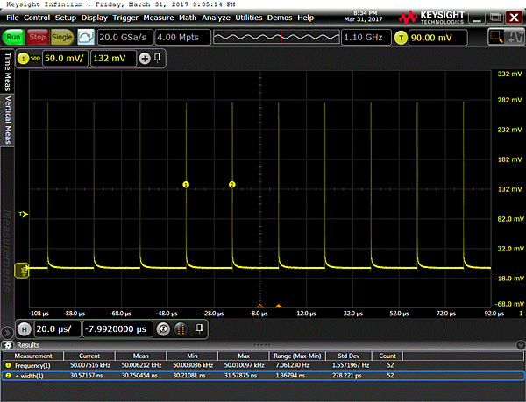Click the horizontal zoom circular icon
Image resolution: width=526 pixels, height=402 pixels.
point(163,329)
